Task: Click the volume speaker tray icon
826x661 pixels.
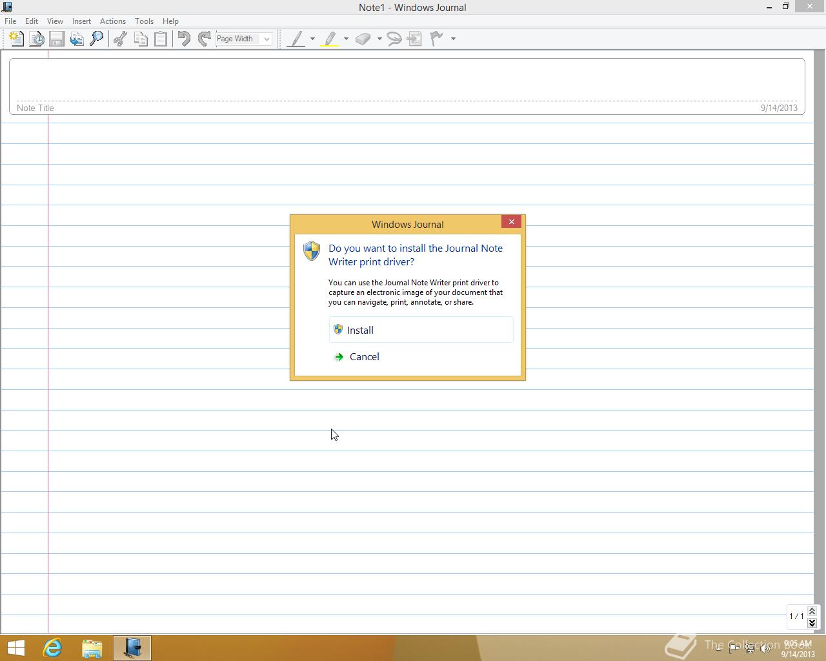Action: tap(766, 648)
